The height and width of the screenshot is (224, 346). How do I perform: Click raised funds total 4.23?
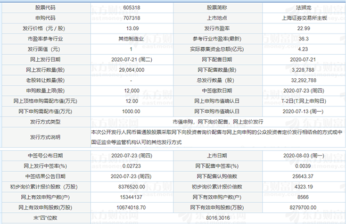[303, 49]
